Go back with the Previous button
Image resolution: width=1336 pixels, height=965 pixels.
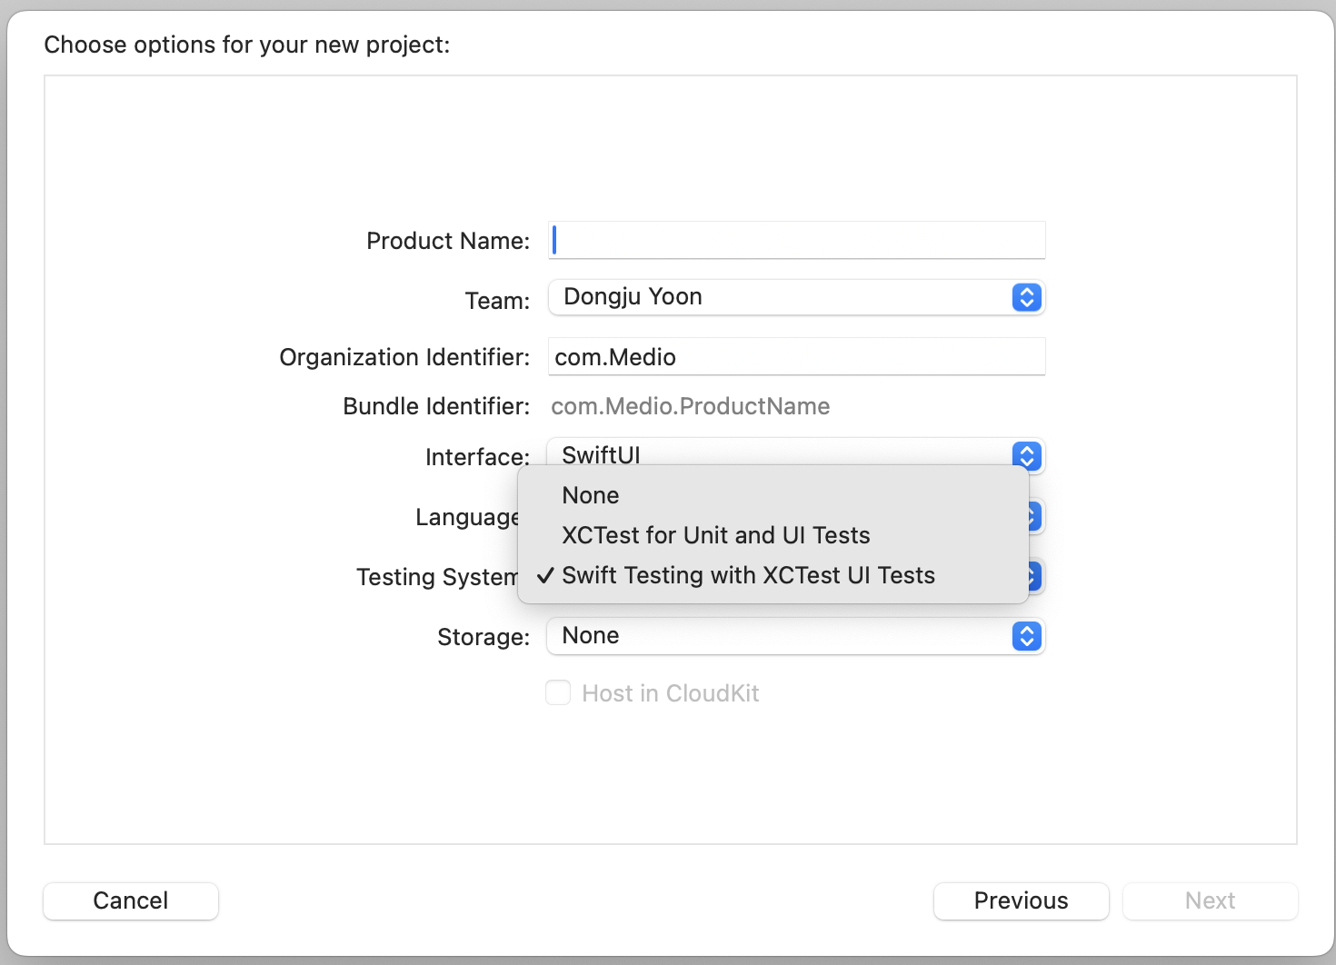pyautogui.click(x=1021, y=900)
